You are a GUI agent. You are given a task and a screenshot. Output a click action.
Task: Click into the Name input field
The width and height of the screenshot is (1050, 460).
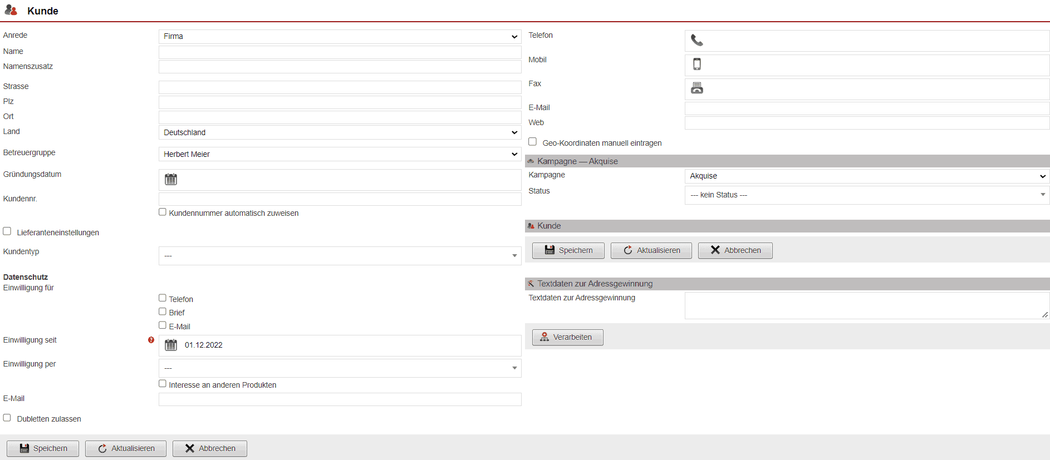[340, 52]
